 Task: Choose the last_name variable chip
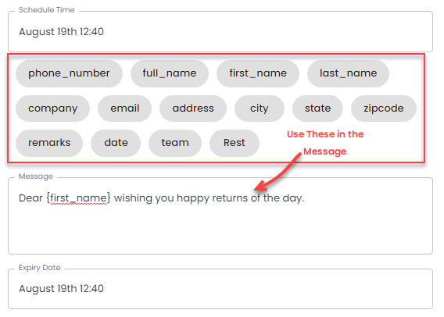click(348, 73)
